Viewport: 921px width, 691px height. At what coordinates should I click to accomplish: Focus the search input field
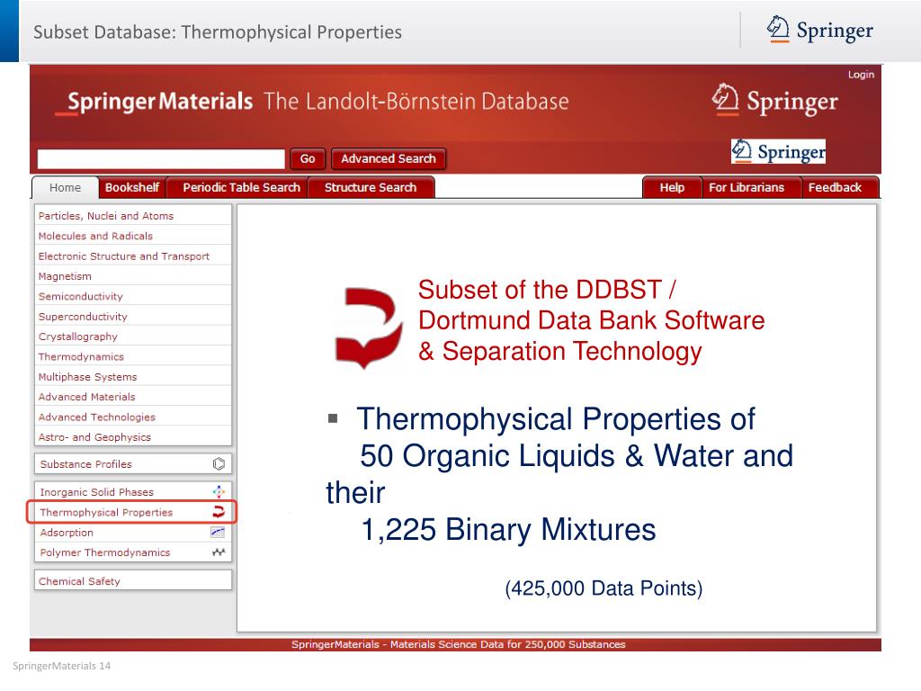coord(161,158)
